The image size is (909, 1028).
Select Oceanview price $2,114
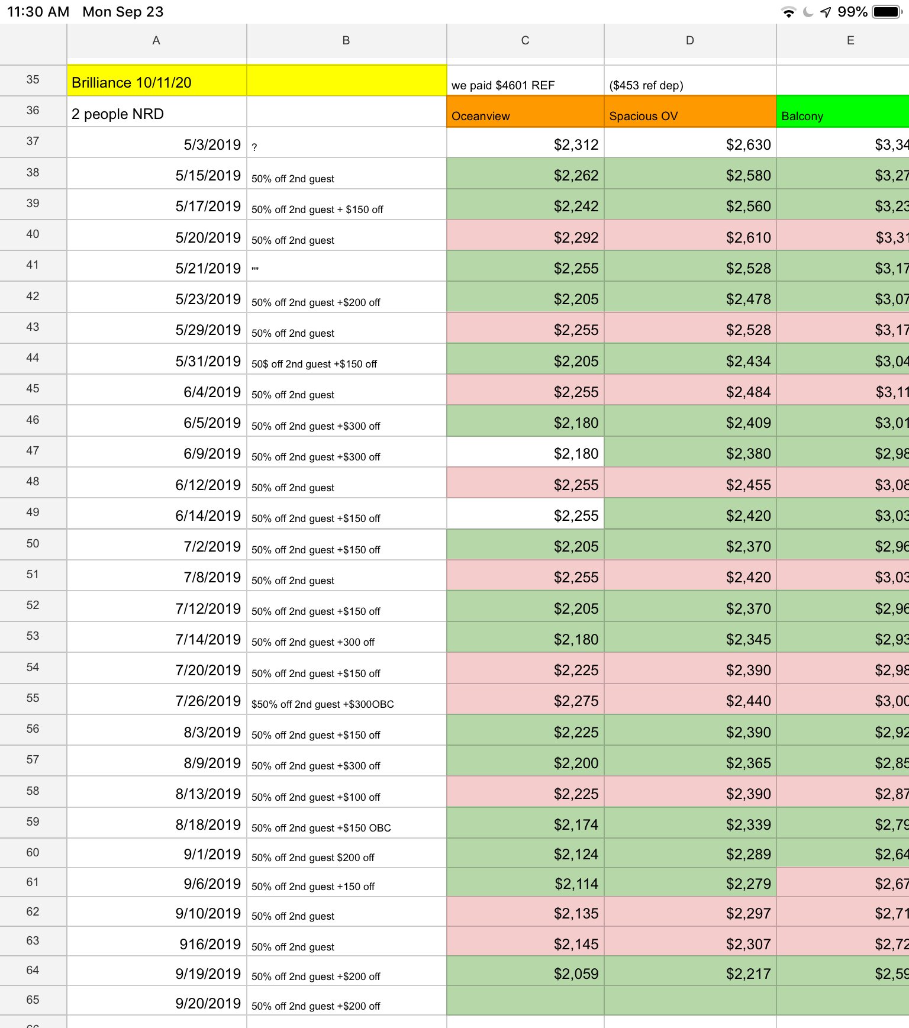point(526,882)
